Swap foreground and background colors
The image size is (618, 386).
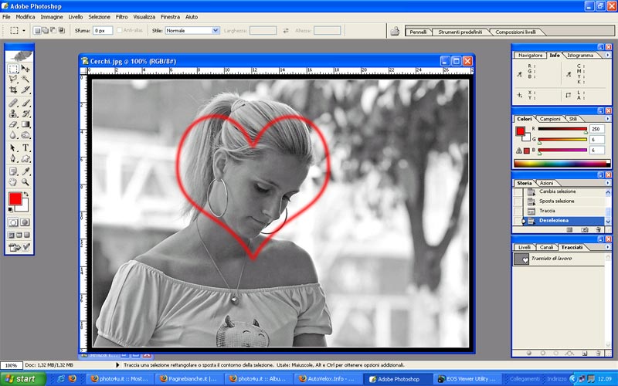tap(27, 195)
